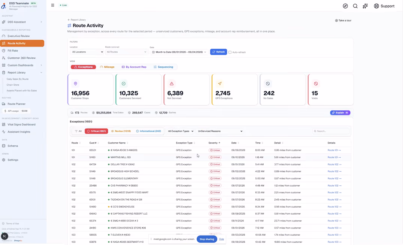Click the Explain AI button
Image resolution: width=403 pixels, height=245 pixels.
coord(340,113)
